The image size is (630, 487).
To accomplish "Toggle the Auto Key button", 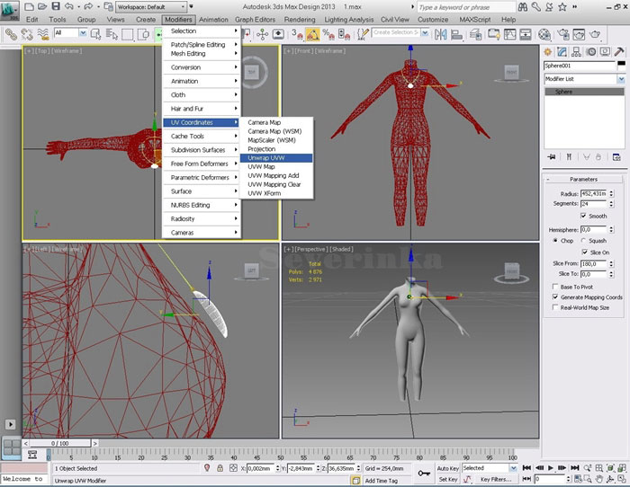I will (x=447, y=468).
